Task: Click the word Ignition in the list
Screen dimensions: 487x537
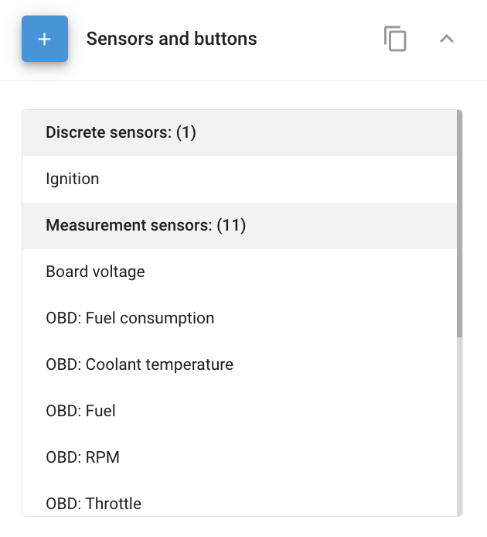Action: click(x=73, y=180)
